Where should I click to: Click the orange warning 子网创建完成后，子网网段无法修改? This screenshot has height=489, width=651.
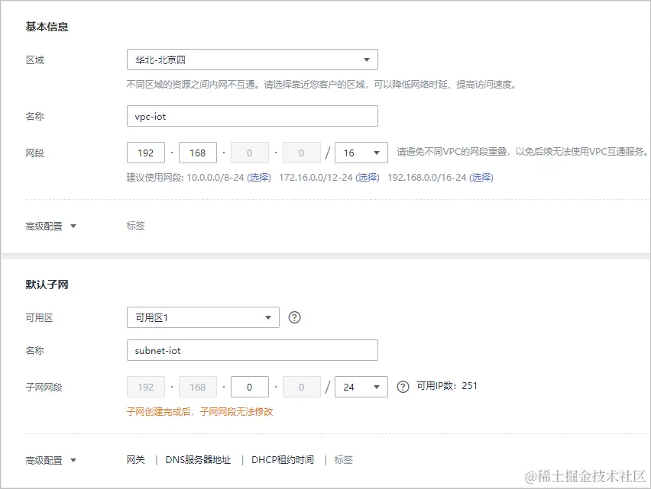coord(199,412)
